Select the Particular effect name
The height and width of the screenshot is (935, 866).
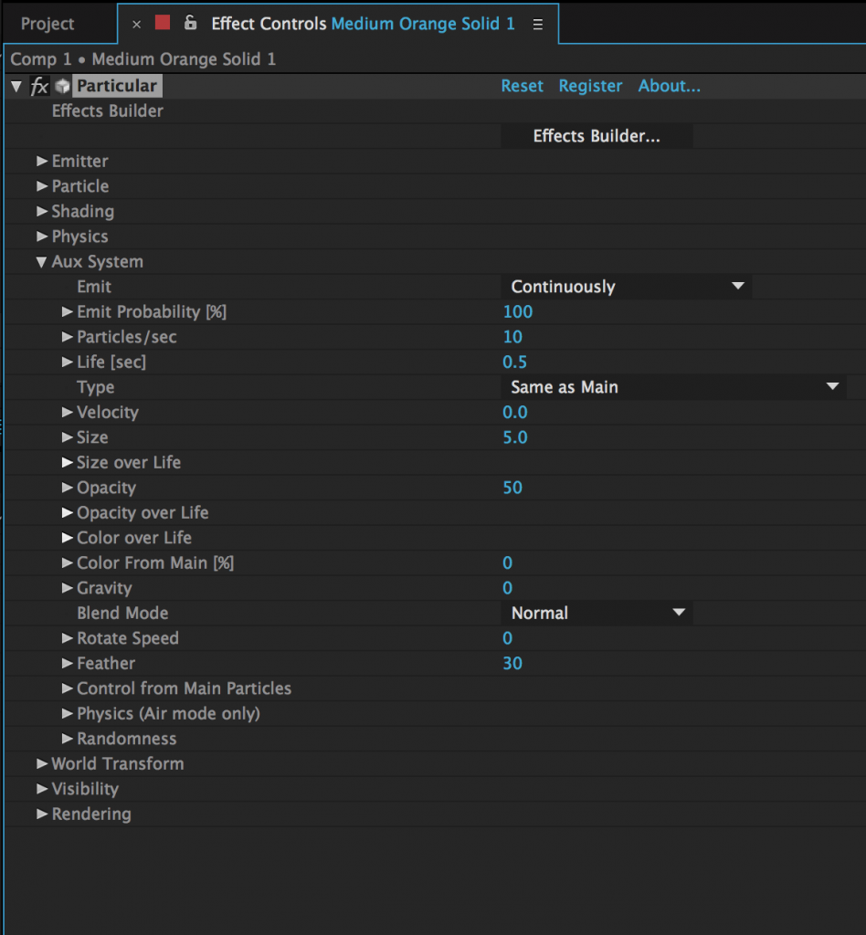[x=117, y=86]
